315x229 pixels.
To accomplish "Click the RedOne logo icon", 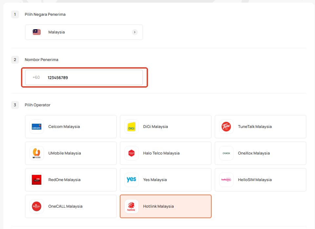I will (x=36, y=180).
